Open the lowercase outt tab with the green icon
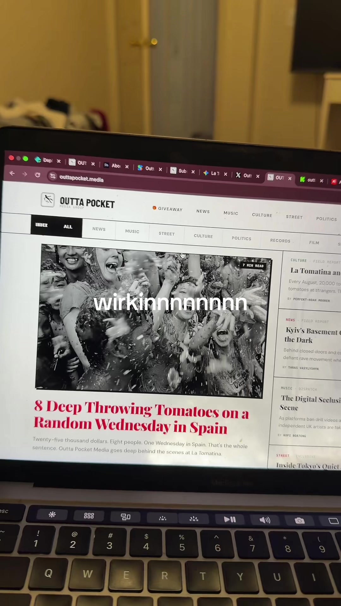341x606 pixels. point(308,180)
